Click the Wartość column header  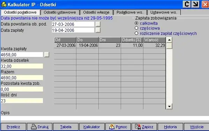(155, 40)
